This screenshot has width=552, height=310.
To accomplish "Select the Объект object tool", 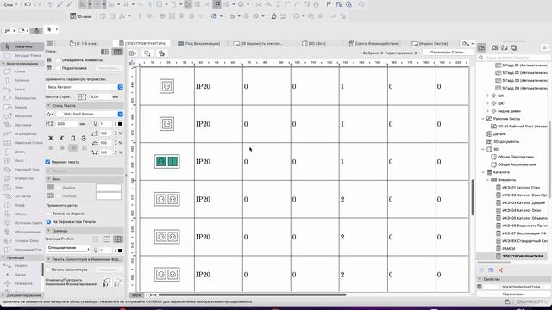I will click(21, 214).
